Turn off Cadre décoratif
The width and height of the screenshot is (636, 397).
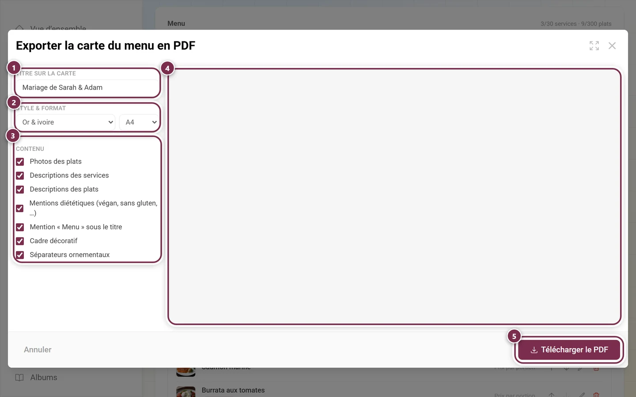(20, 241)
